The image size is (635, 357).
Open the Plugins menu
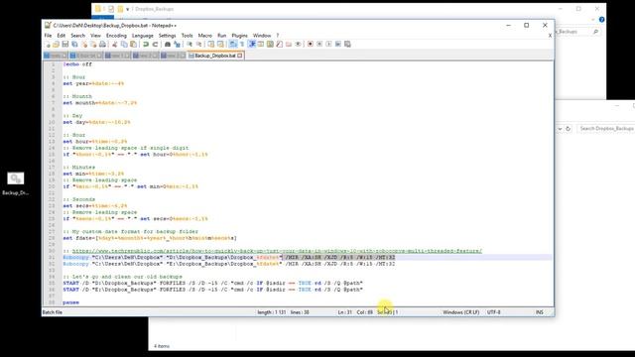239,36
